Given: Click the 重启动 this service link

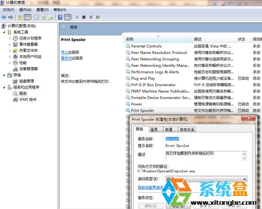Looking at the screenshot, I should [x=66, y=58].
